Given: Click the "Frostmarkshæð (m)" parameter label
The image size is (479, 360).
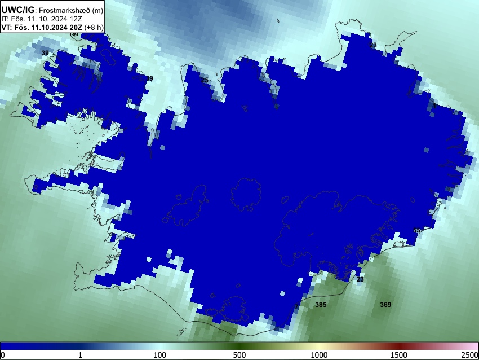Looking at the screenshot, I should click(x=71, y=10).
